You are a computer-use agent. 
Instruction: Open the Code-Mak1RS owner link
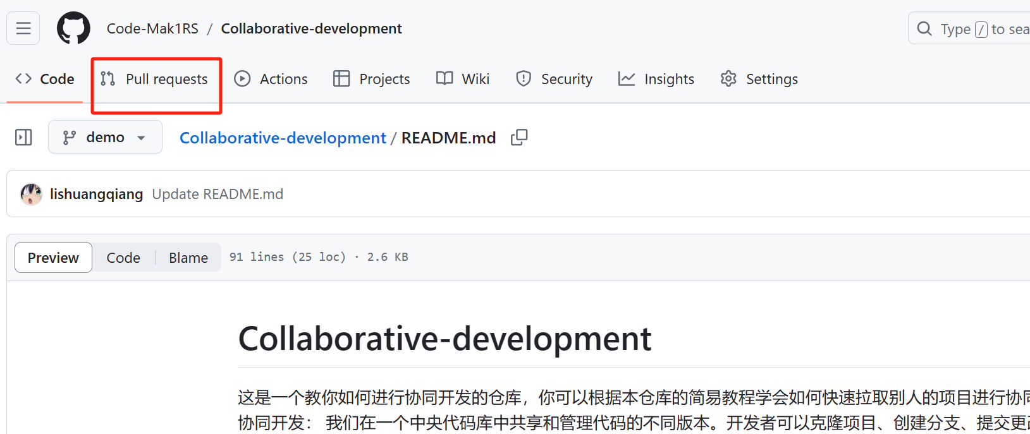(152, 28)
